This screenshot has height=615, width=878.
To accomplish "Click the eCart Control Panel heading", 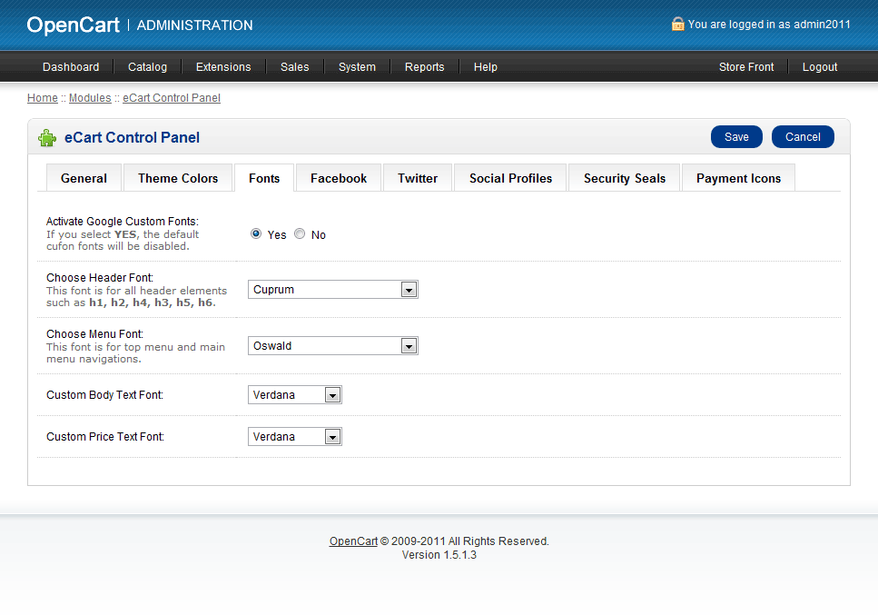I will tap(133, 138).
